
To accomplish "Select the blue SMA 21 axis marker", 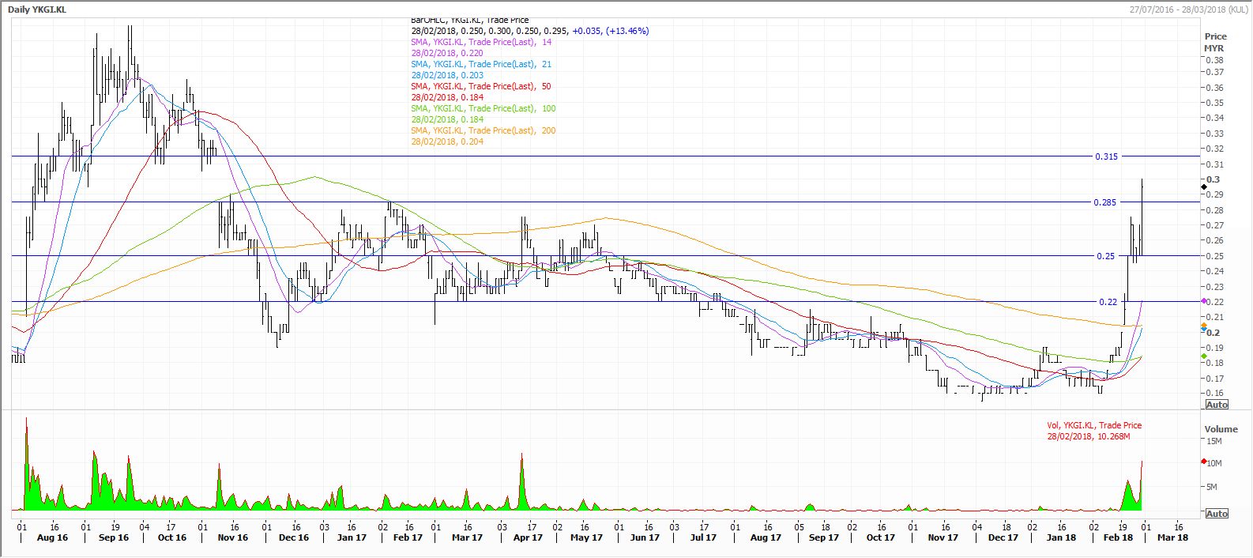I will click(1203, 330).
